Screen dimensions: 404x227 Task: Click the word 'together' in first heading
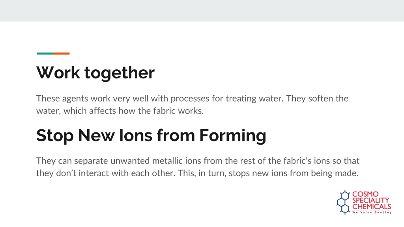tap(120, 73)
